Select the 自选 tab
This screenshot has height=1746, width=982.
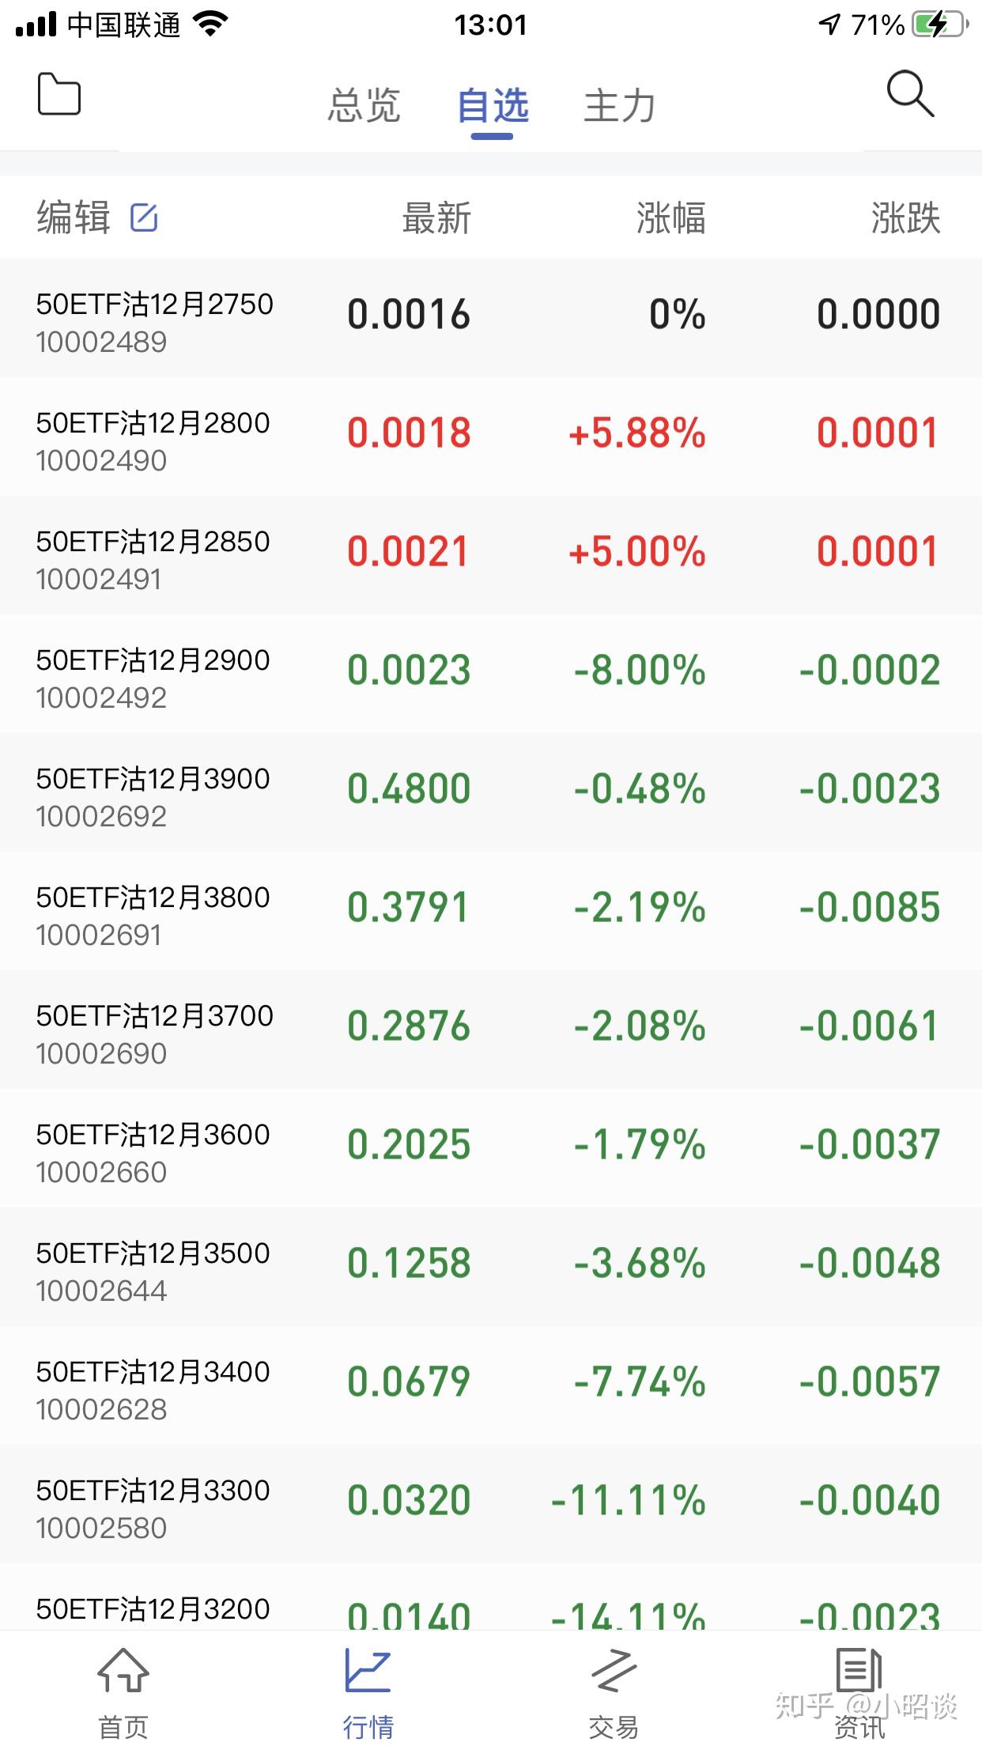[493, 106]
